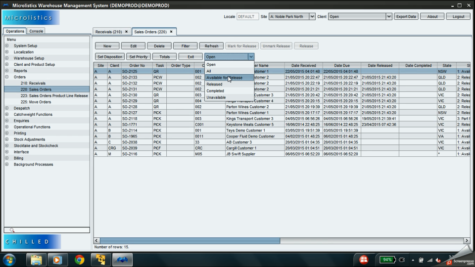Screen dimensions: 475x267
Task: Launch media player taskbar icon
Action: [x=57, y=260]
